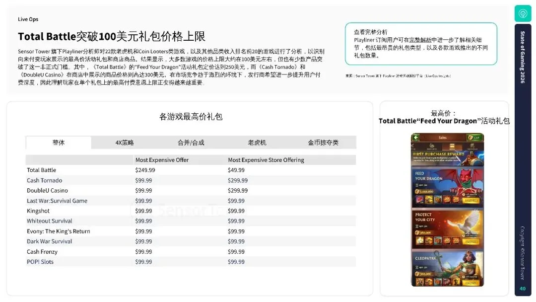Viewport: 536px width, 302px height.
Task: Select Last War:Survival Game row name
Action: (x=57, y=201)
